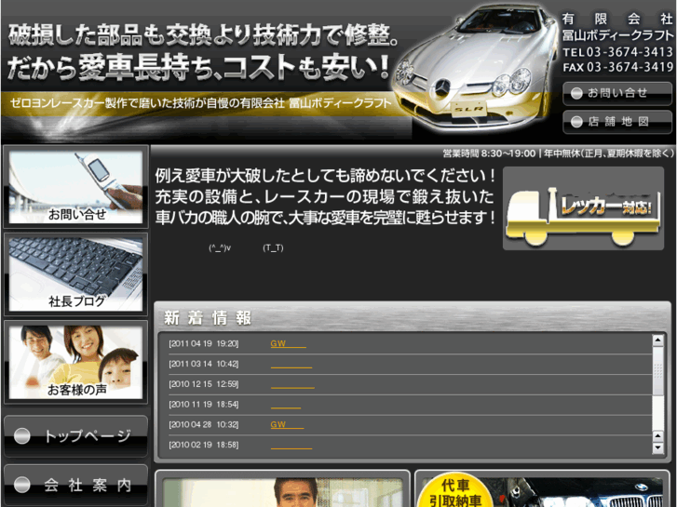Click the (T_T) emoticon text
677x507 pixels.
273,248
